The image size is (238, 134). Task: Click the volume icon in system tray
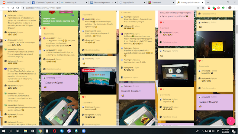213,131
